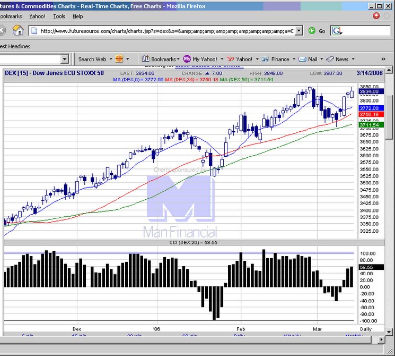Image resolution: width=395 pixels, height=356 pixels.
Task: Click the green Go arrow icon
Action: [x=312, y=31]
